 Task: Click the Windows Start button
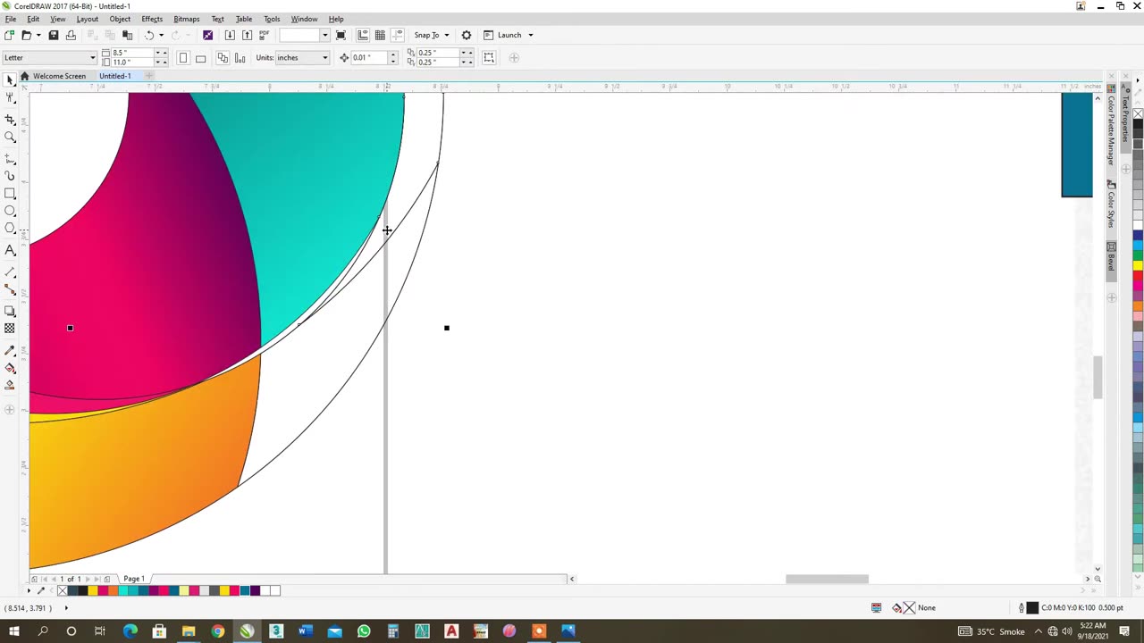13,631
